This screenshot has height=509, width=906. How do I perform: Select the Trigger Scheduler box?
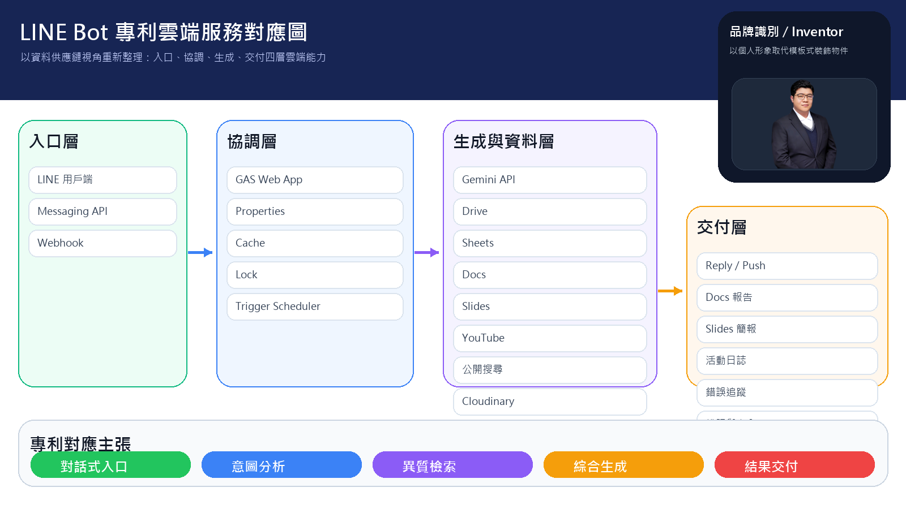coord(315,307)
